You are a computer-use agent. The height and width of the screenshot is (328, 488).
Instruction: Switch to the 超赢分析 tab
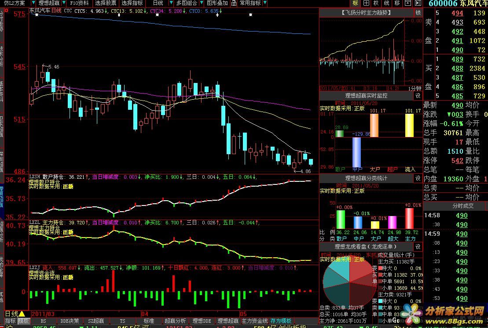click(175, 321)
